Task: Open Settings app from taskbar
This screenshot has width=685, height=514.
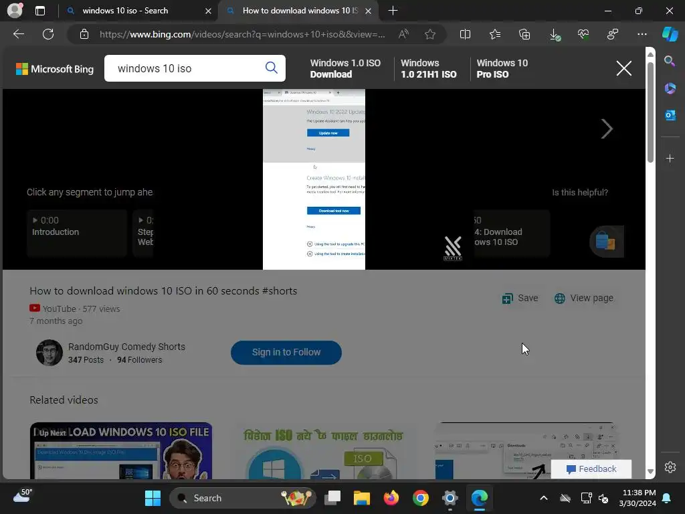Action: pyautogui.click(x=450, y=498)
